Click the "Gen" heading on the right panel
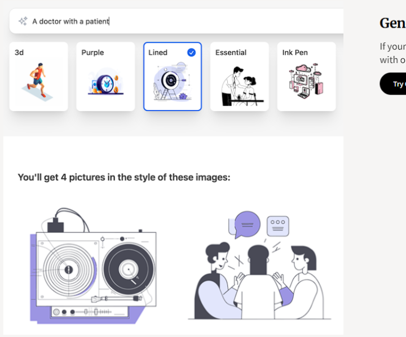 tap(392, 23)
